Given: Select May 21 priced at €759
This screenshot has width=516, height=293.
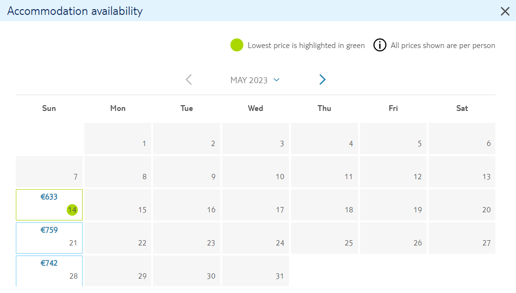Looking at the screenshot, I should tap(49, 238).
